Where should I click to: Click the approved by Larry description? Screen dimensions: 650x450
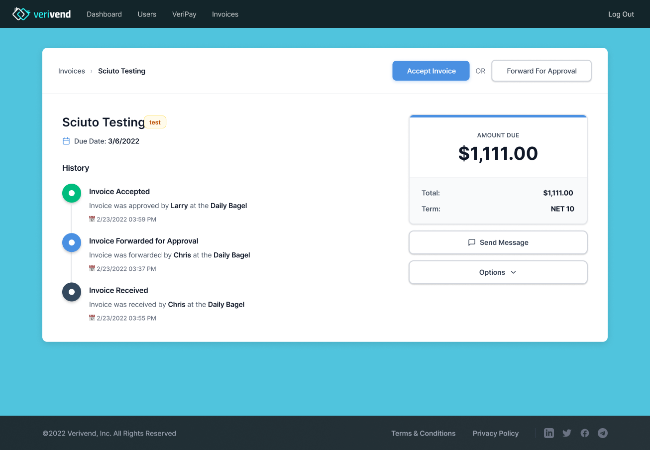[168, 206]
